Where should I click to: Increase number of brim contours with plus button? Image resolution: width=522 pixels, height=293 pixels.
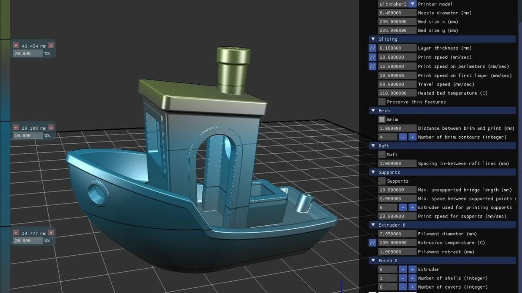coord(412,137)
